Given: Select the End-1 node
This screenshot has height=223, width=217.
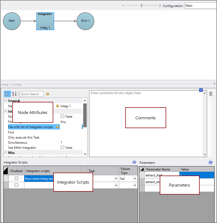Looking at the screenshot, I should (85, 21).
